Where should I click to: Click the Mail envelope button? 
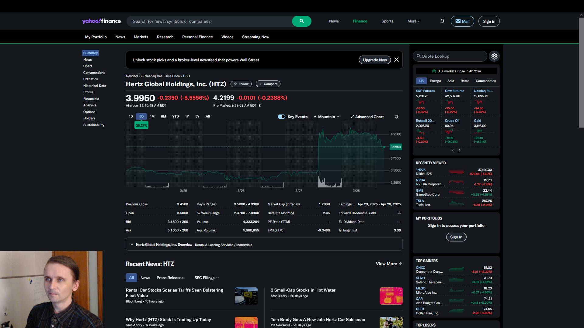(462, 21)
